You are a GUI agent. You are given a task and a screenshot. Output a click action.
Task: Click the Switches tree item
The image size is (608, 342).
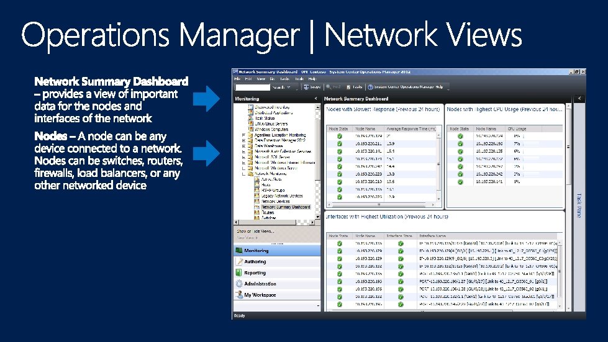(268, 218)
